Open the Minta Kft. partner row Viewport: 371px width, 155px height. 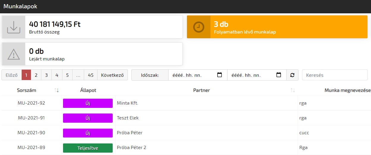[x=128, y=103]
